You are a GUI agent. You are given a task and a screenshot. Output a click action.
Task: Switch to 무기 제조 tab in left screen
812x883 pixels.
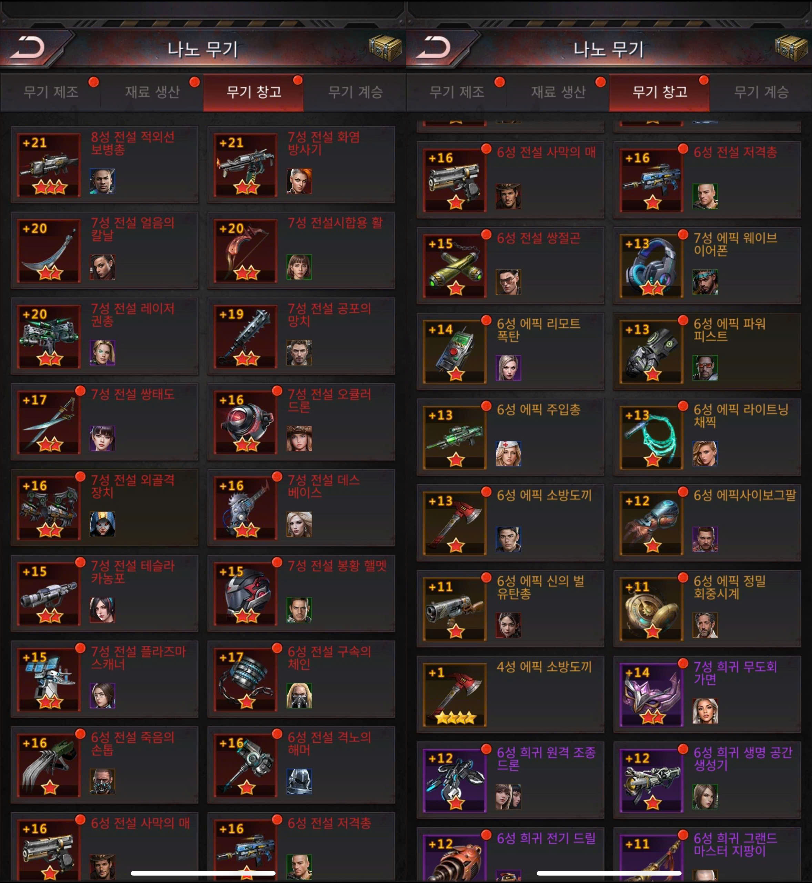tap(51, 92)
